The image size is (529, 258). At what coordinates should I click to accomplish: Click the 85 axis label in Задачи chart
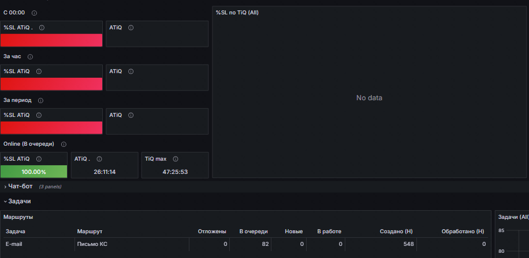point(501,230)
